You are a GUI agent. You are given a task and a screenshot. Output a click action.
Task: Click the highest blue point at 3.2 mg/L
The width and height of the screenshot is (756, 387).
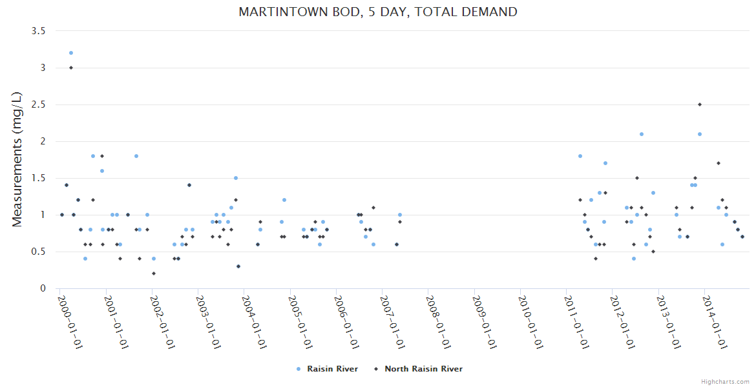point(71,53)
